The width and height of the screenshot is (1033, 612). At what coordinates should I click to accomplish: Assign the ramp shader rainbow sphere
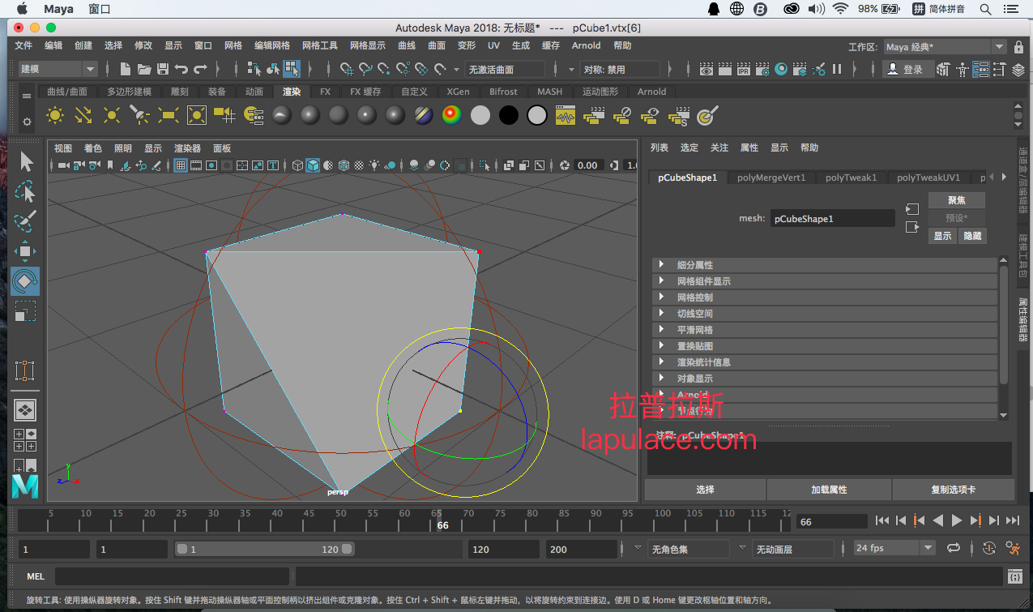click(452, 116)
